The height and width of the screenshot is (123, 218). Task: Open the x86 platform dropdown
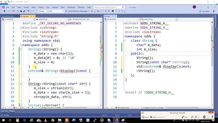pyautogui.click(x=56, y=11)
